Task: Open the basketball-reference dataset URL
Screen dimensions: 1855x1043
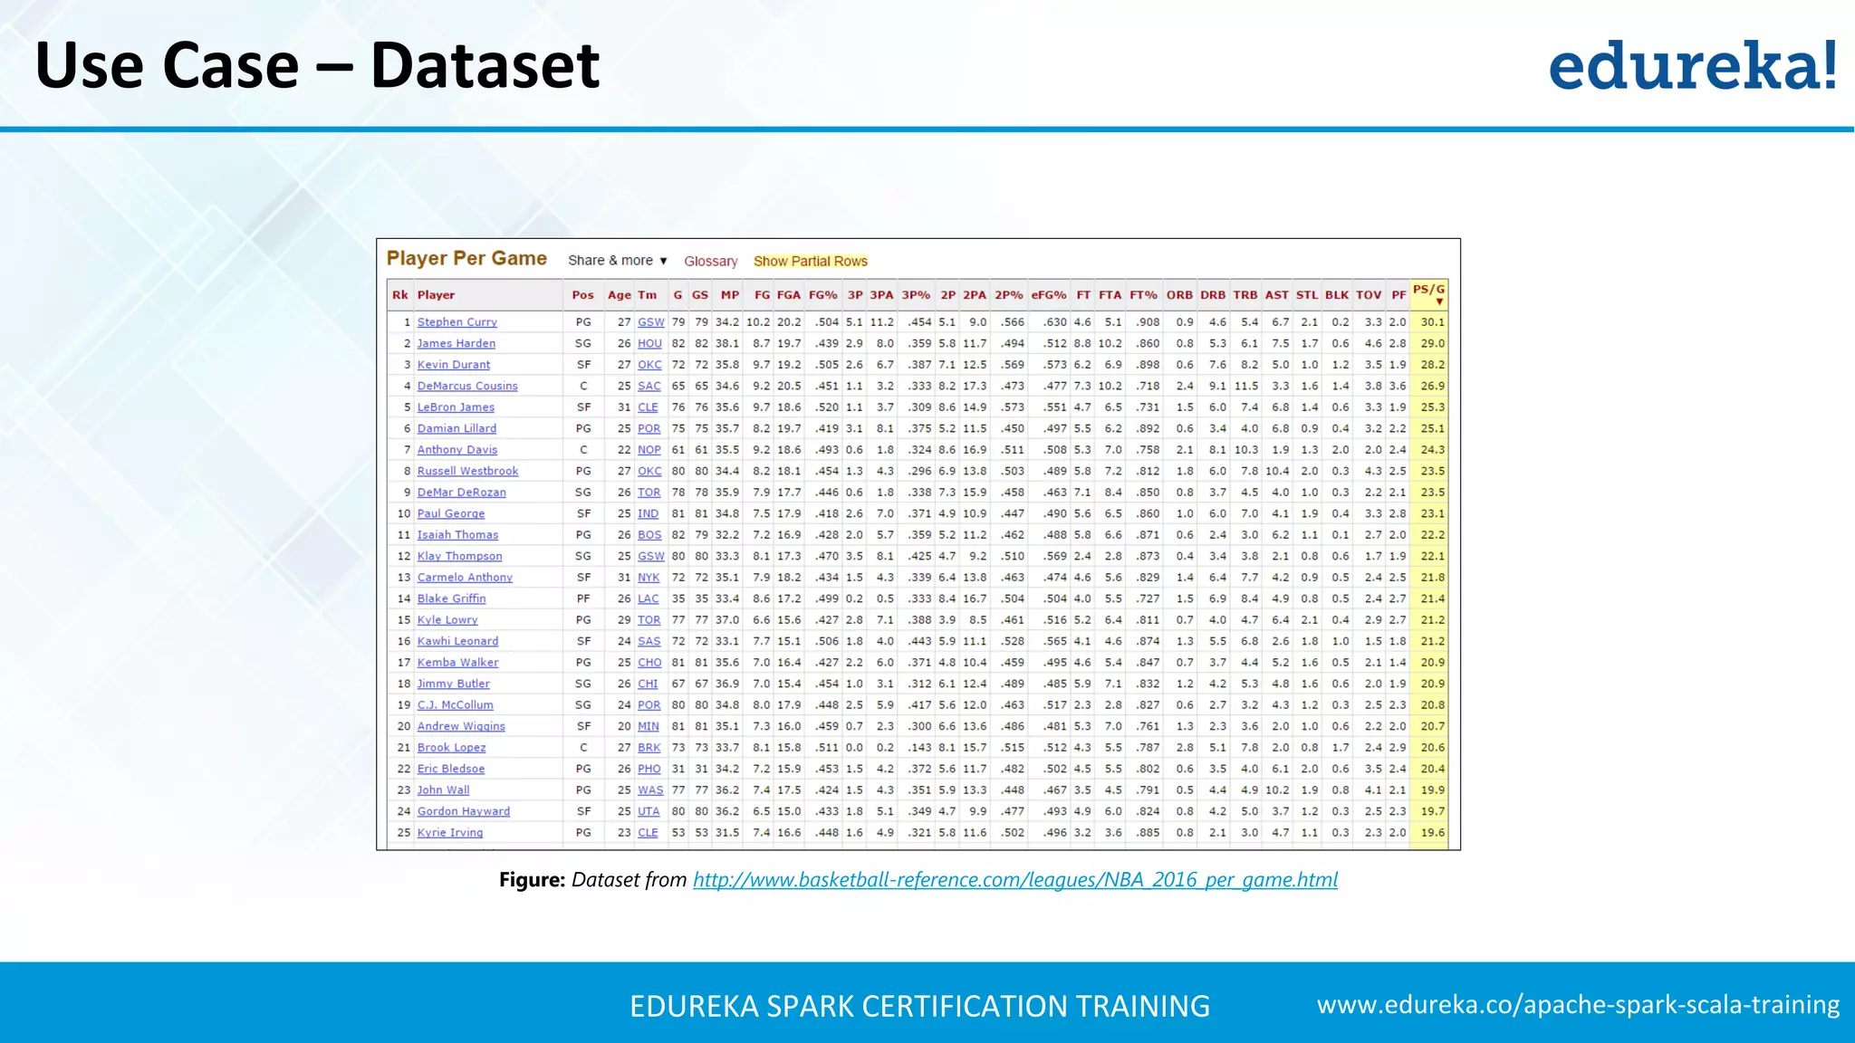Action: tap(1014, 879)
